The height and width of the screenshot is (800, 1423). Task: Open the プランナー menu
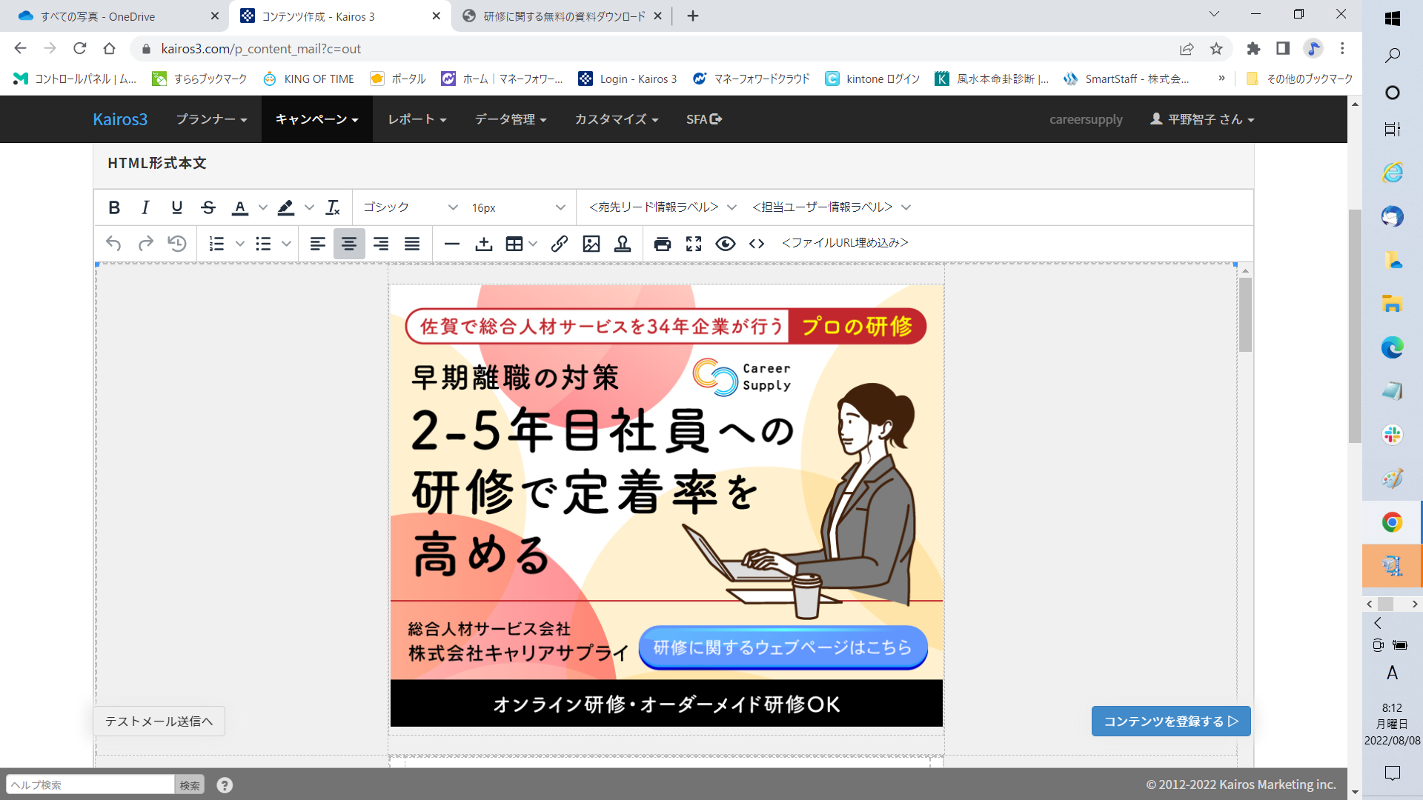tap(211, 119)
